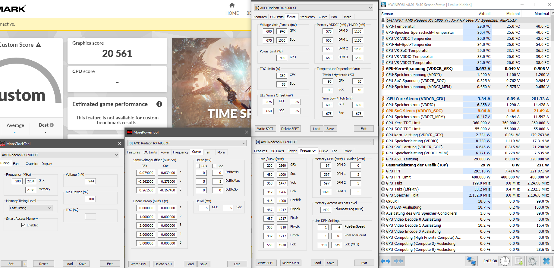Viewport: 554px width, 268px height.
Task: Click HWiNFO64 title bar app icon
Action: coord(383,5)
